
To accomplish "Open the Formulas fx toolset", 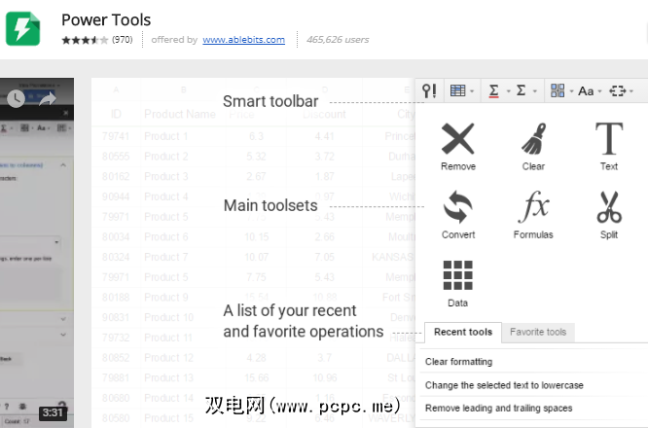I will click(x=533, y=215).
